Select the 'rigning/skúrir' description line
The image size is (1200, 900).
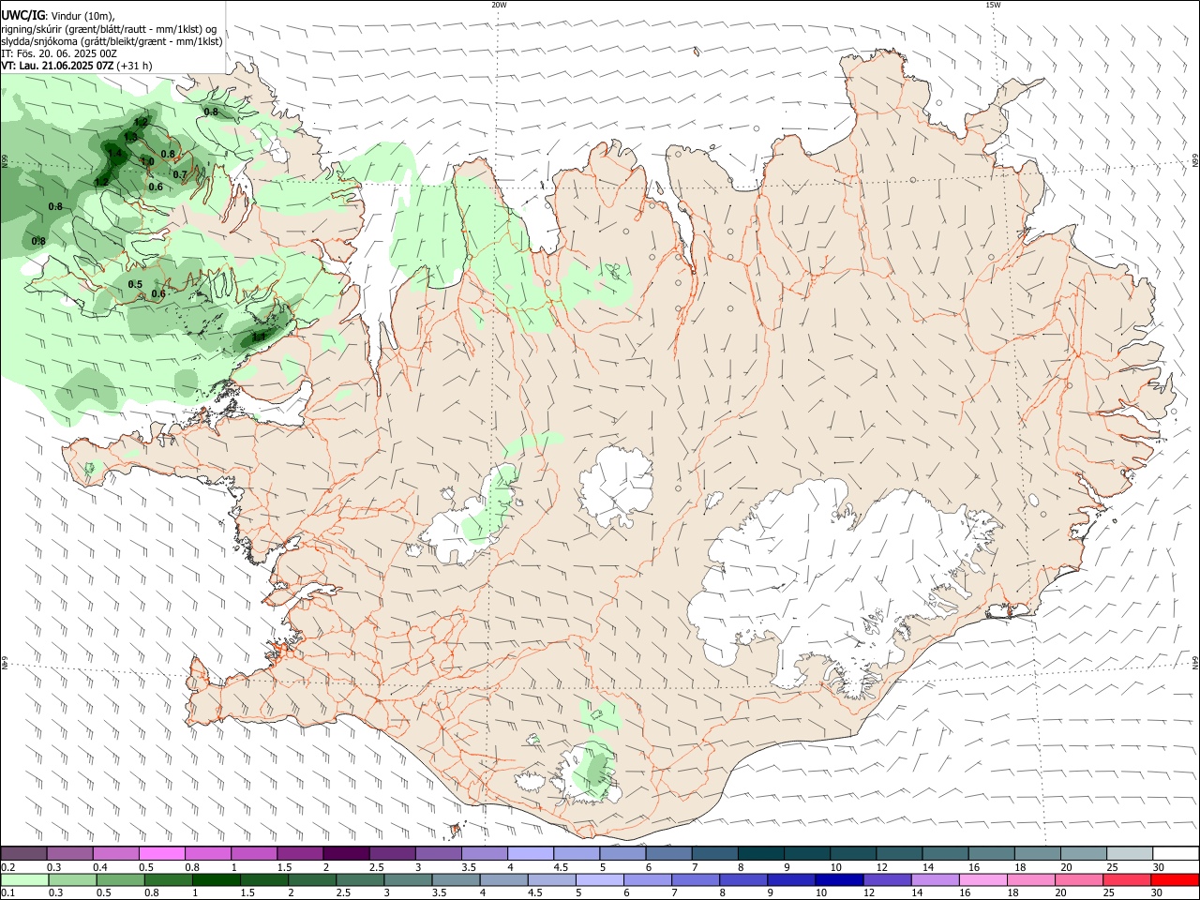[109, 29]
